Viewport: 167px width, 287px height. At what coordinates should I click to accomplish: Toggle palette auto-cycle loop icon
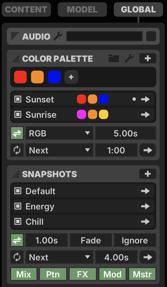tap(17, 150)
